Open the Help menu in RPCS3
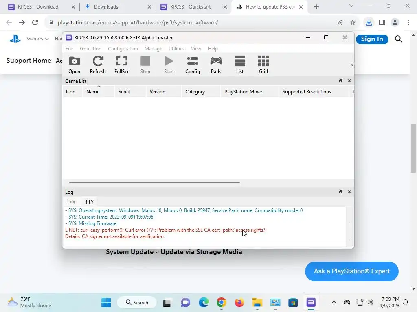Viewport: 417px width, 312px height. (x=213, y=49)
